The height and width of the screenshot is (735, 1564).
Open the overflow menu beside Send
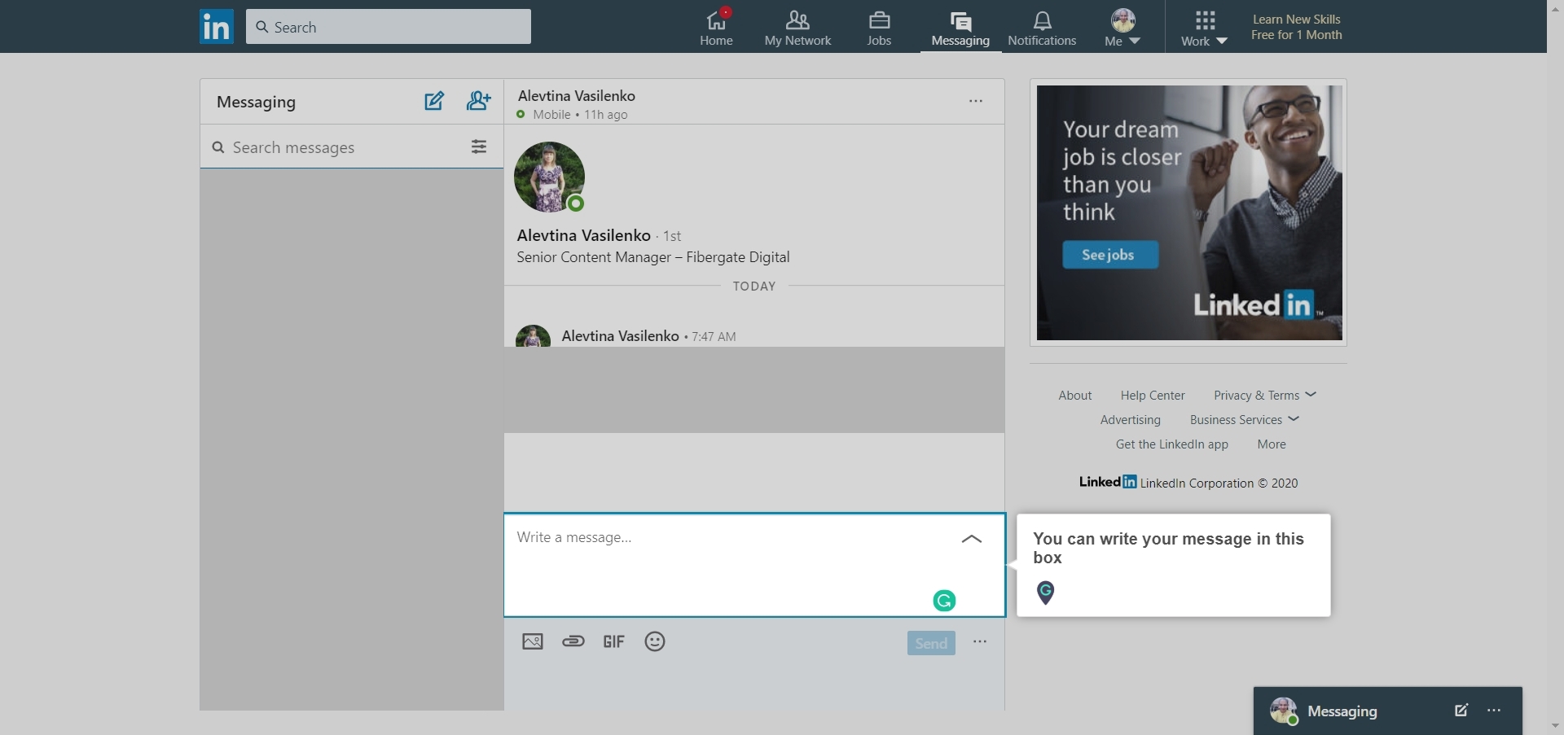click(980, 642)
